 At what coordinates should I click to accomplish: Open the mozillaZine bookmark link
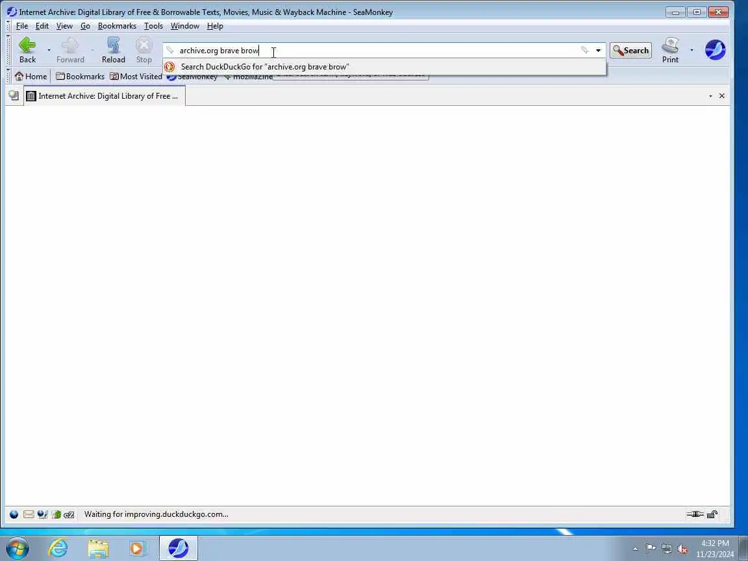[248, 77]
